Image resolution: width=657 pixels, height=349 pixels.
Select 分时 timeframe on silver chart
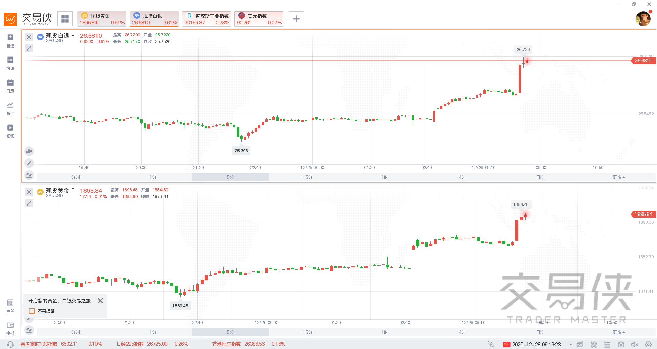pos(76,177)
